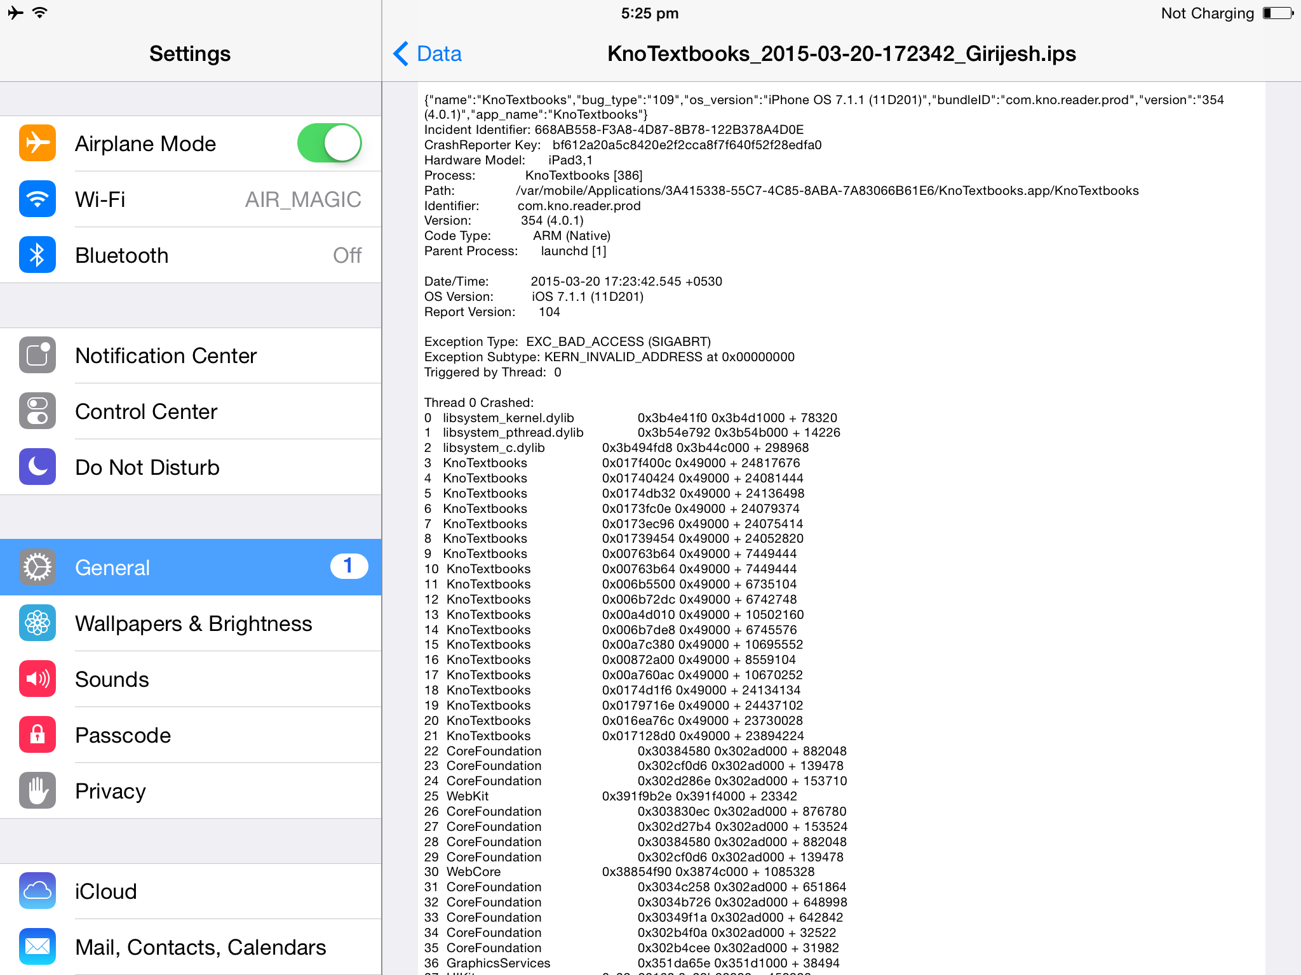1301x975 pixels.
Task: Open Passcode settings
Action: pos(191,735)
